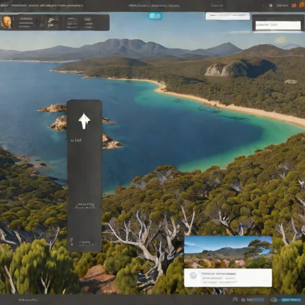Click the cloud-shaped icon in bottom bar
Viewport: 305px width, 305px height.
(x=274, y=300)
